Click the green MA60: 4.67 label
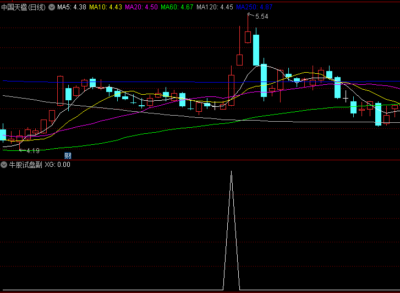The width and height of the screenshot is (400, 293). point(177,7)
